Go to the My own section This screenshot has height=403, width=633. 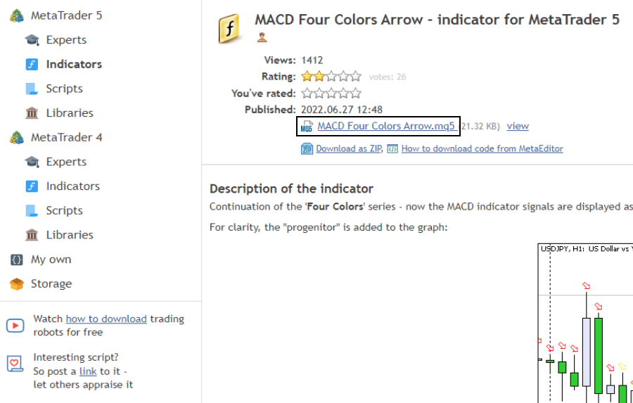coord(51,260)
